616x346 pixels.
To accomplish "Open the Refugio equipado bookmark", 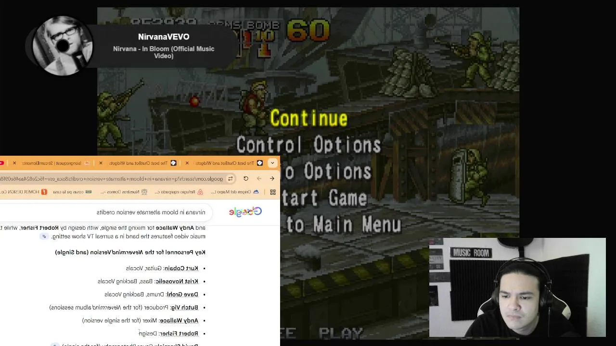I will click(179, 192).
